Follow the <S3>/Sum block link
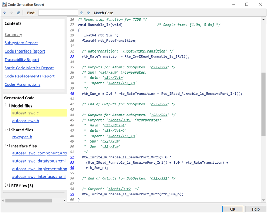Viewport: 267px width, 213px height. (x=111, y=146)
